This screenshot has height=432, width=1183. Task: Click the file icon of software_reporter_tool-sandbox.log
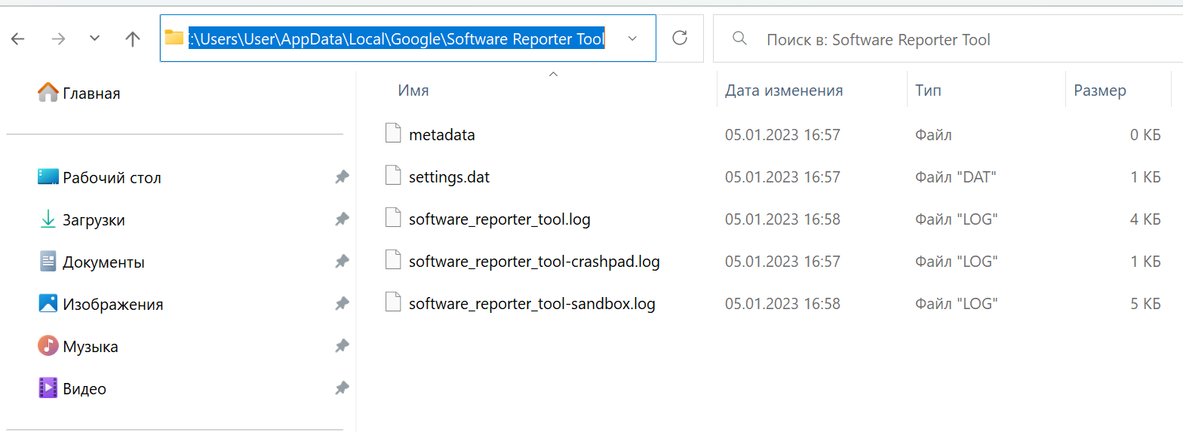click(392, 303)
